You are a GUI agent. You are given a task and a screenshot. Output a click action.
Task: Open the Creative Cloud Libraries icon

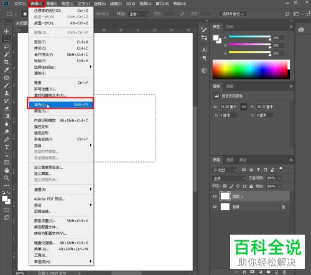click(x=301, y=30)
